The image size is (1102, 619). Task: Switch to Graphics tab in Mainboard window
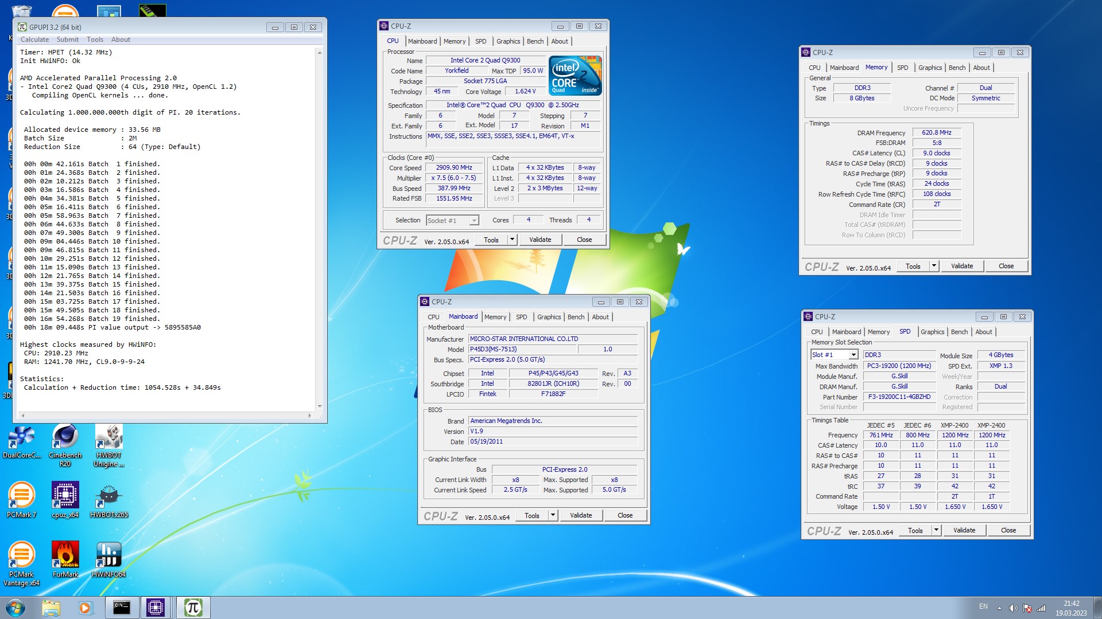tap(549, 317)
